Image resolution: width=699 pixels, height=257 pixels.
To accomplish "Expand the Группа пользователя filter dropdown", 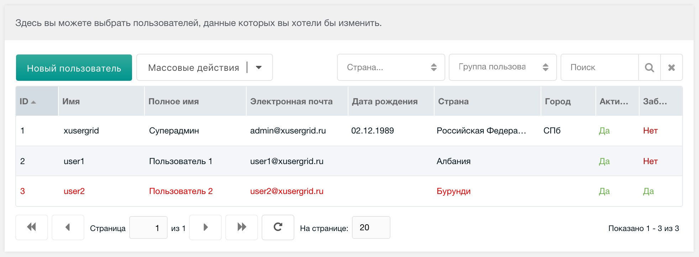I will point(545,67).
